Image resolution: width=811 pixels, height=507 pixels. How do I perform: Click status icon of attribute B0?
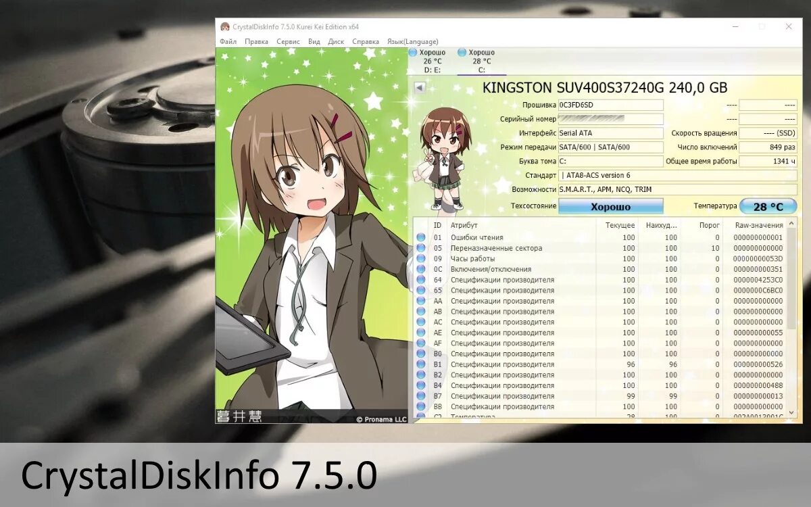coord(421,354)
